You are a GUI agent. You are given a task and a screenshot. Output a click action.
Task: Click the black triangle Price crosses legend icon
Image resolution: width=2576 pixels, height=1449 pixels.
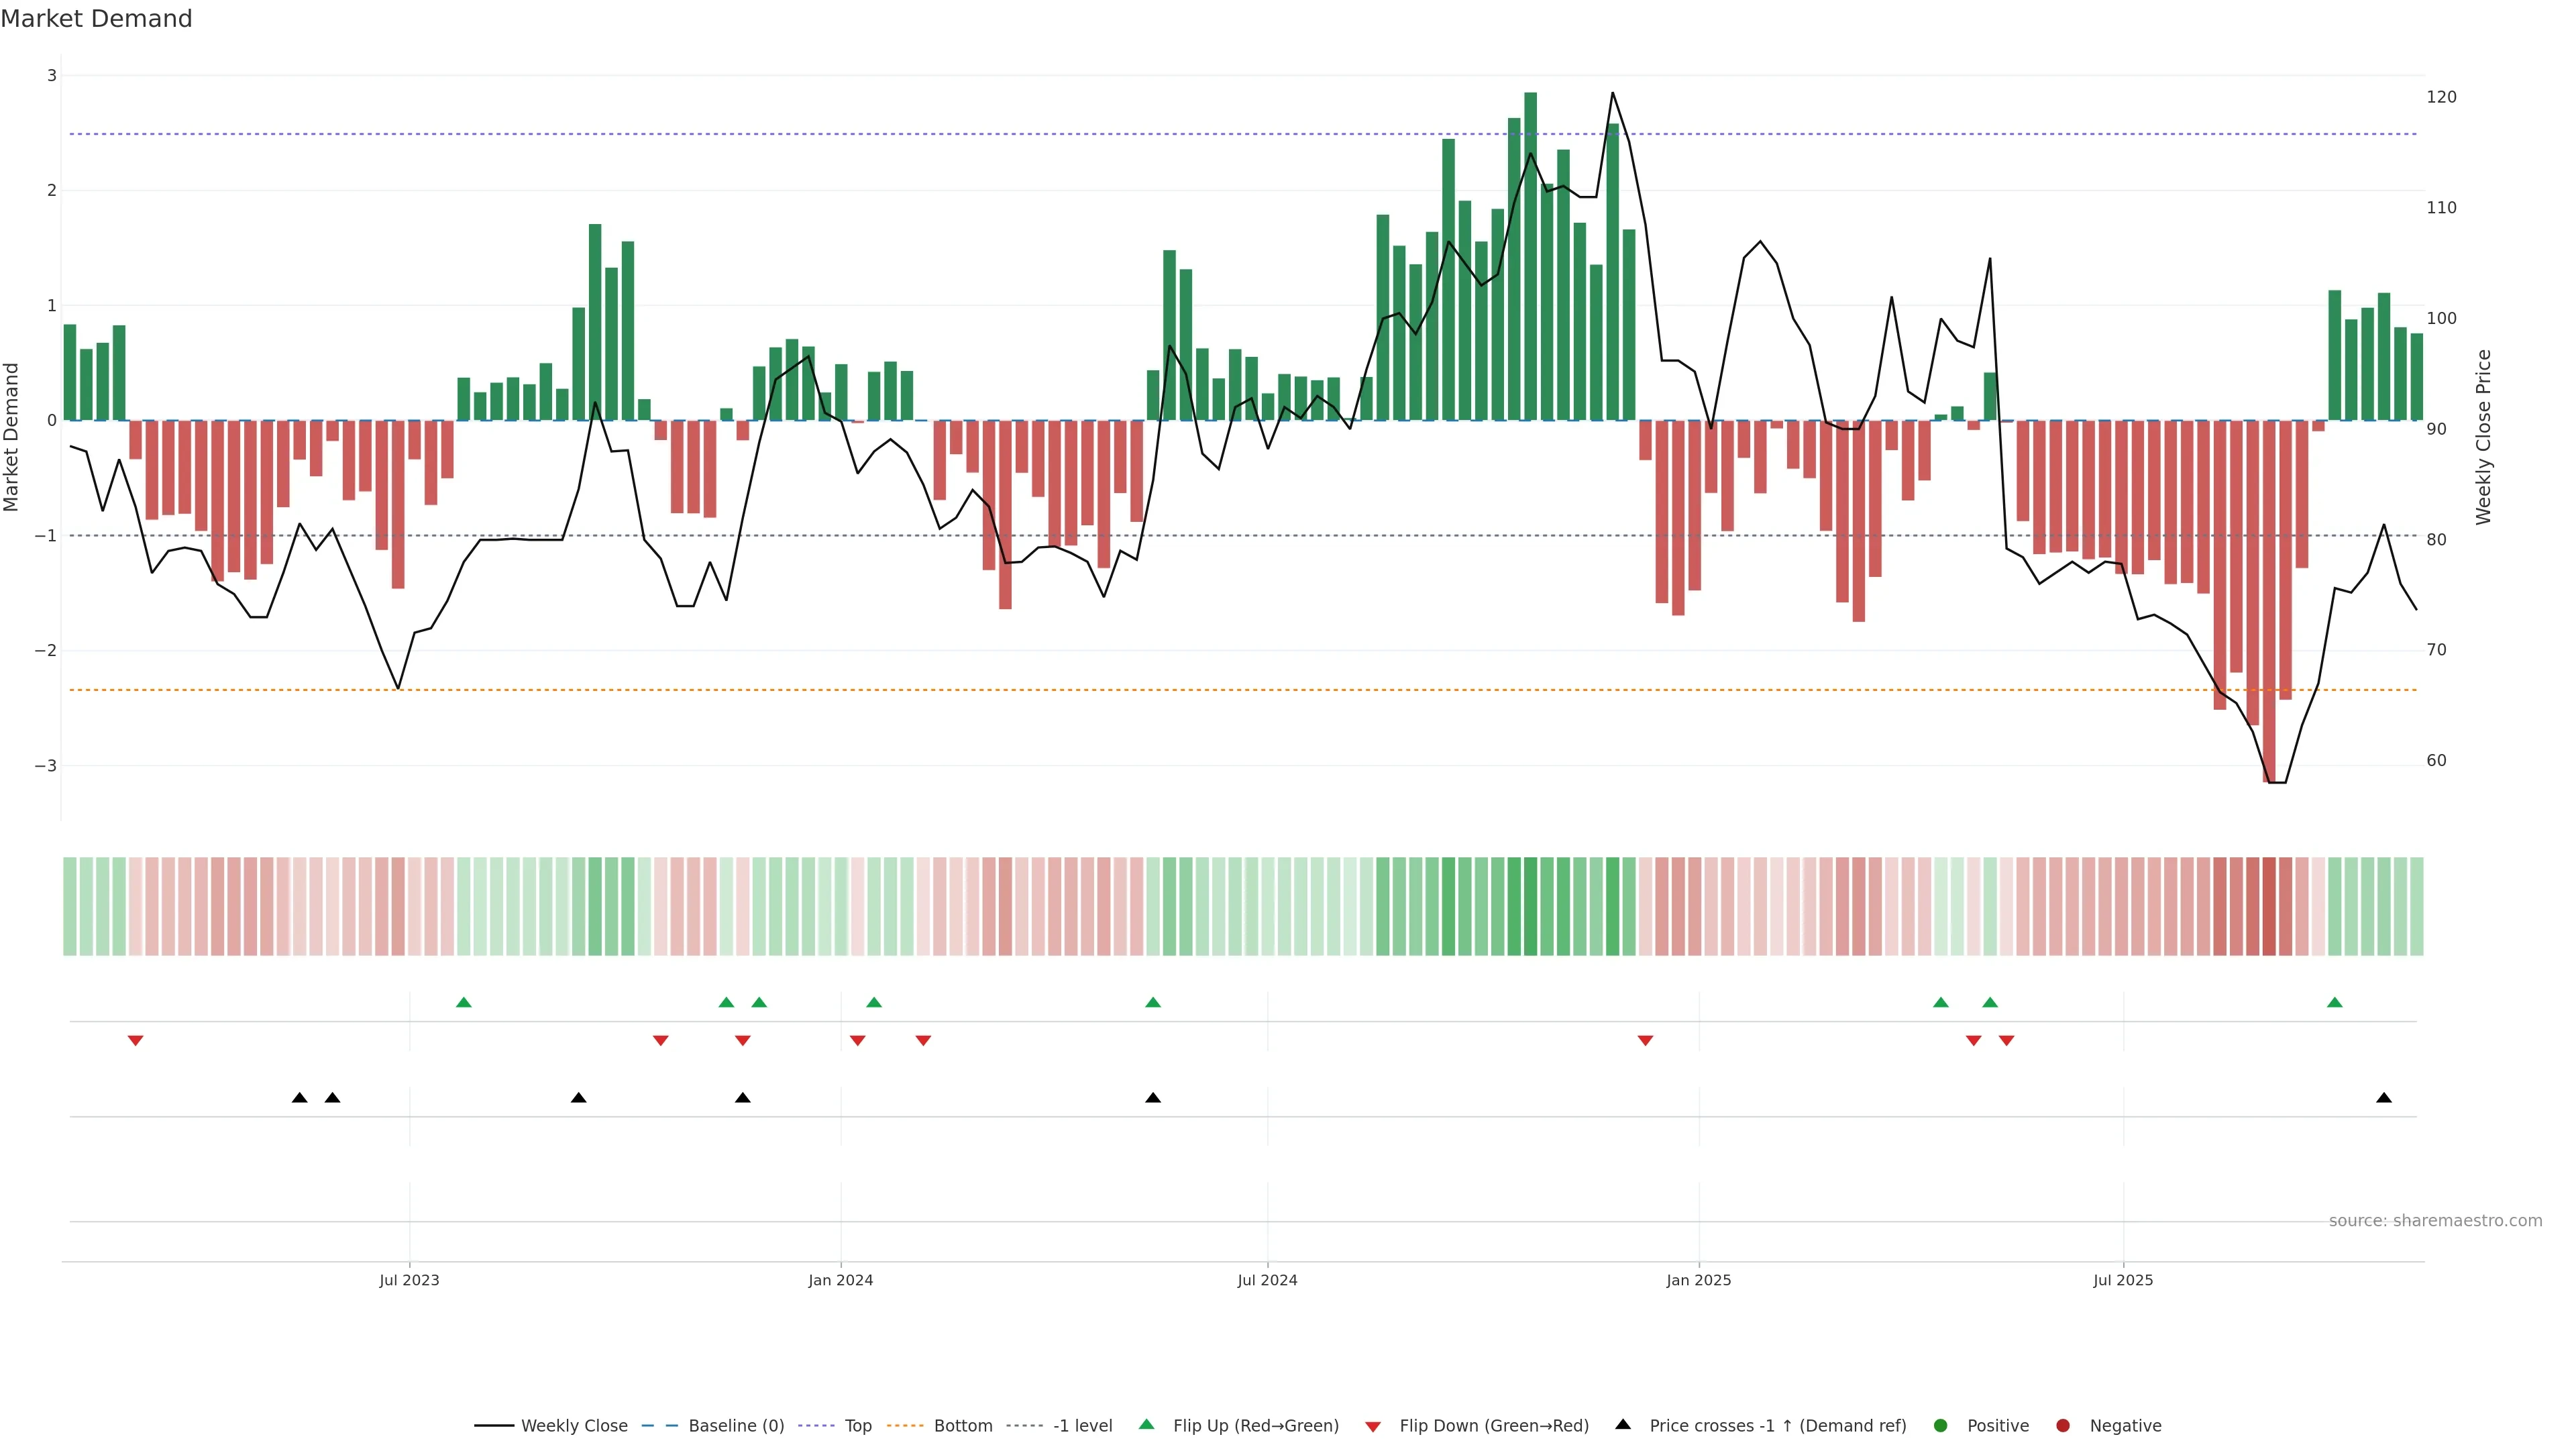tap(1623, 1424)
